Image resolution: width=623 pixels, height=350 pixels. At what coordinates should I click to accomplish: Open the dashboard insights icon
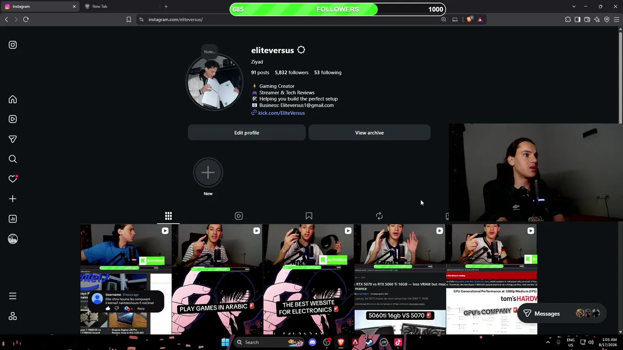tap(13, 219)
